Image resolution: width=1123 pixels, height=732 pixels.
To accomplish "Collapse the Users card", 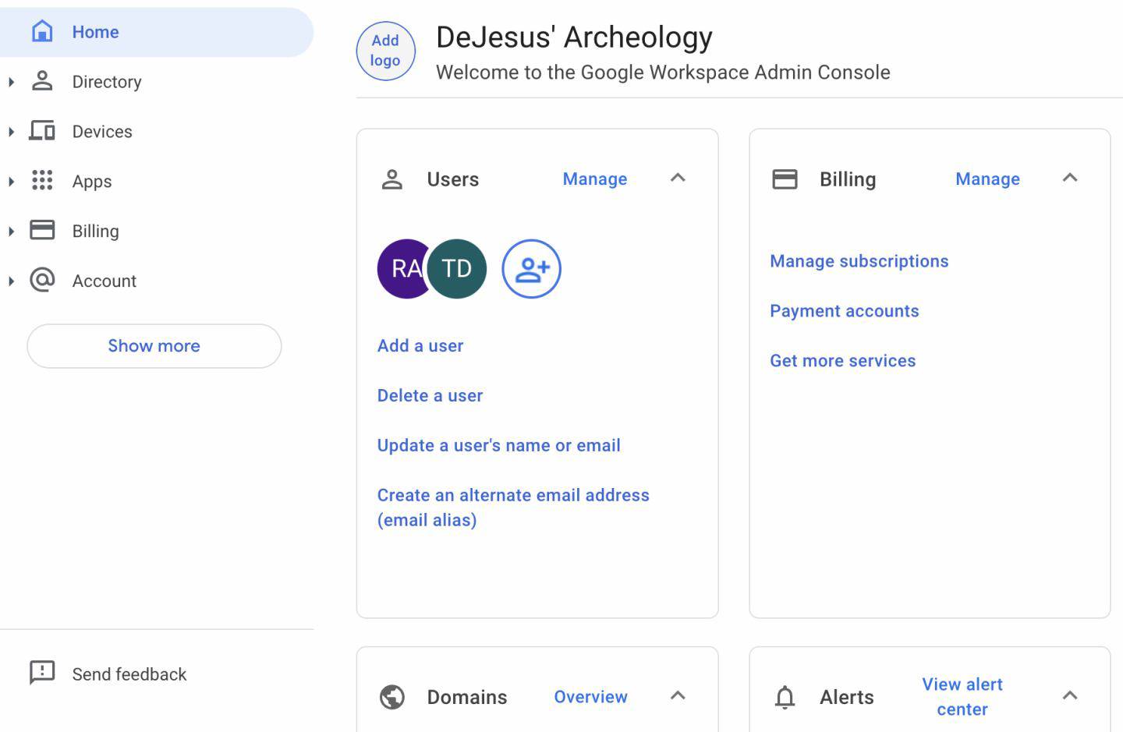I will 678,179.
